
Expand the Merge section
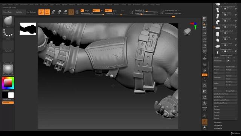(216, 106)
